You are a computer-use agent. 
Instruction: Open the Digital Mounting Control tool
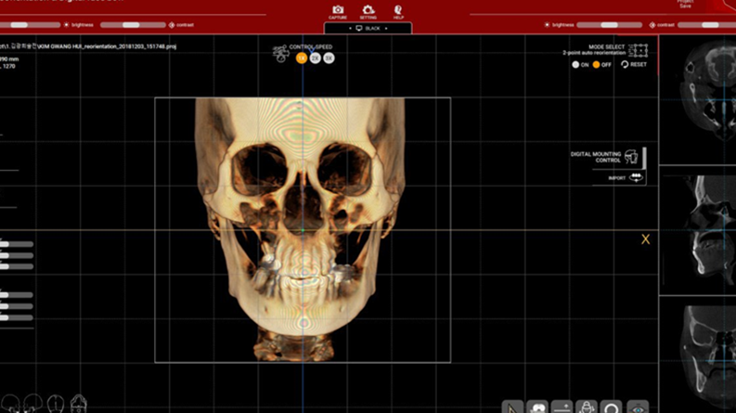[x=631, y=157]
